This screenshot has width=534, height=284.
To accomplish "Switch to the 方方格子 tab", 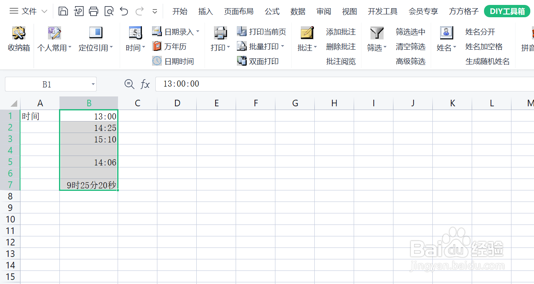I will pos(464,11).
